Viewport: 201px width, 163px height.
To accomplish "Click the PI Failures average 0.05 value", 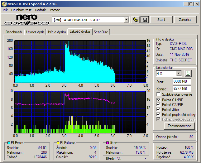I will click(x=93, y=148).
